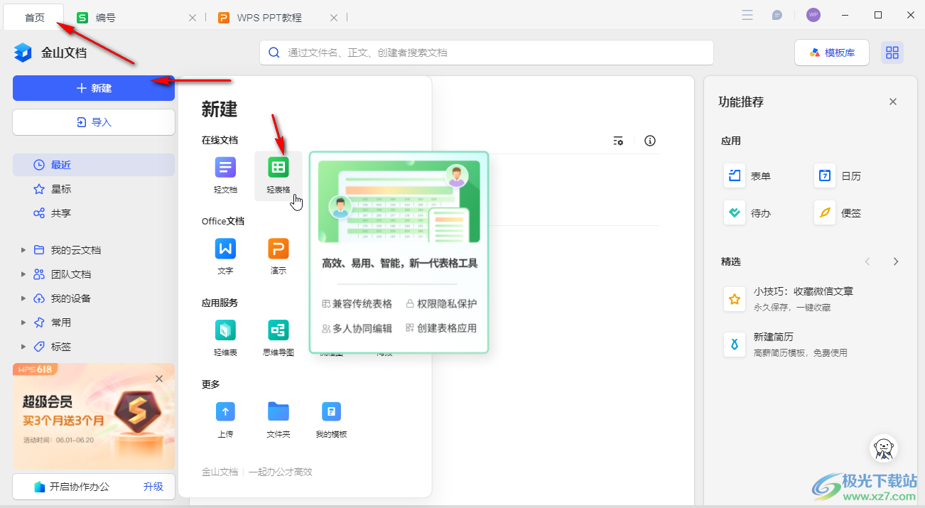Click the blue 新建 button

click(x=94, y=88)
